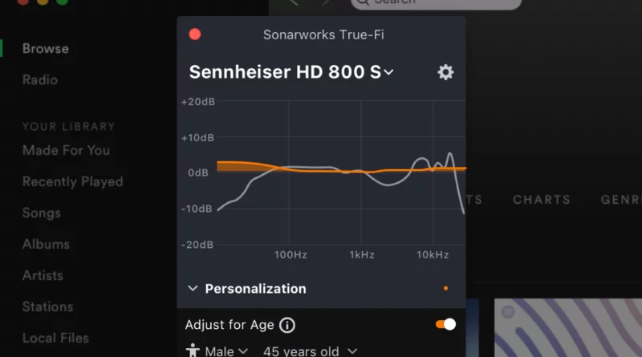
Task: Open Artists in Your Library
Action: [x=43, y=275]
